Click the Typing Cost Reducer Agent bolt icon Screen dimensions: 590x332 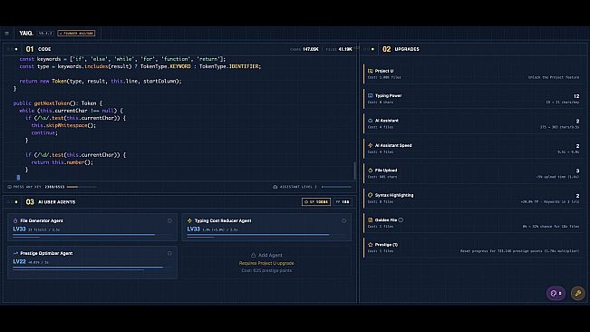pyautogui.click(x=189, y=220)
